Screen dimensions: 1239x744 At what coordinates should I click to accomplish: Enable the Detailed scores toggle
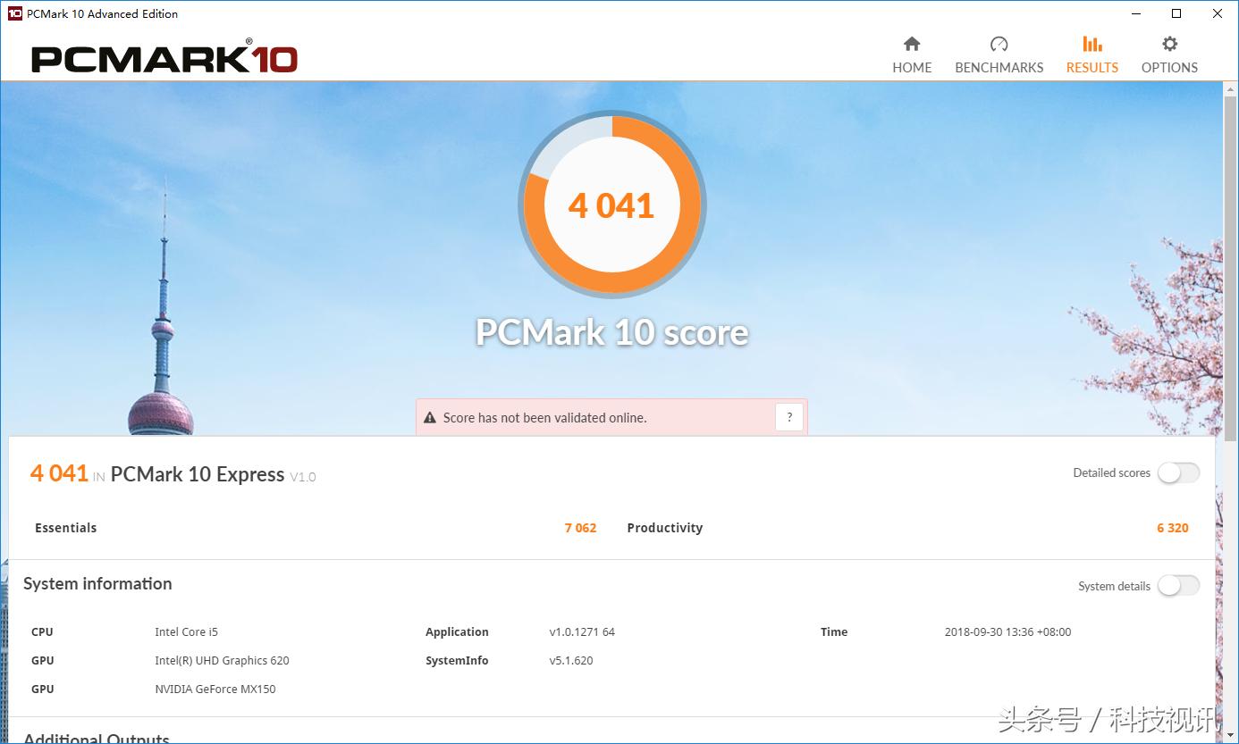coord(1178,473)
